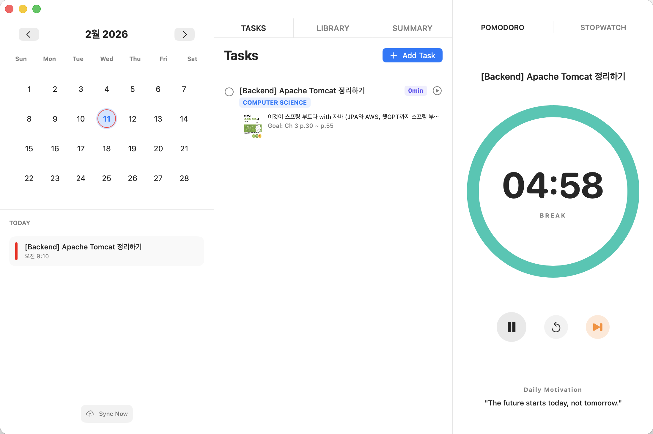This screenshot has height=434, width=653.
Task: Skip to the next Pomodoro session
Action: click(597, 327)
